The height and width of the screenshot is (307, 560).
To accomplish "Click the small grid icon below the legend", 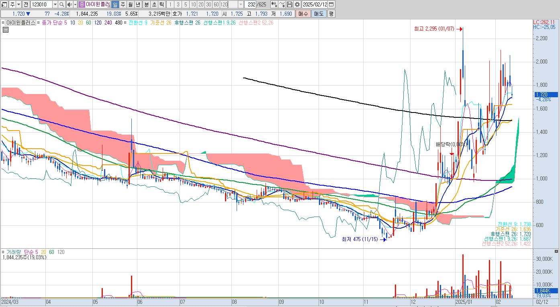I will [6, 30].
